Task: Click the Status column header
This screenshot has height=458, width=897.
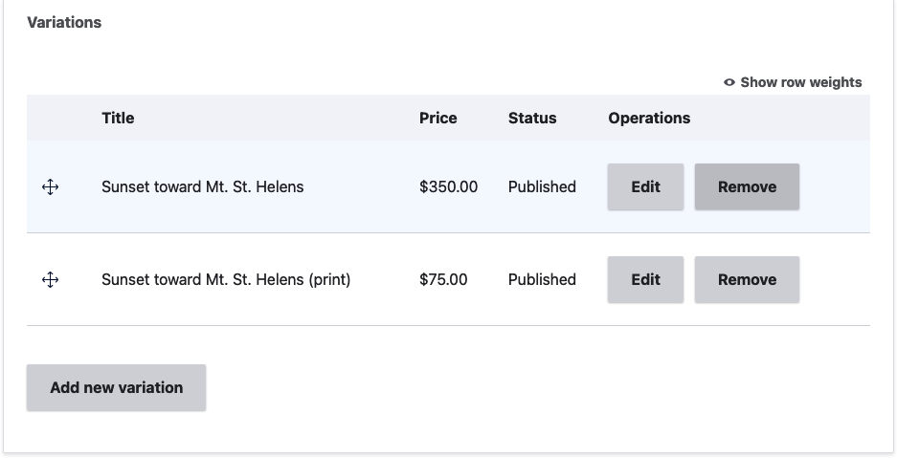Action: [532, 119]
